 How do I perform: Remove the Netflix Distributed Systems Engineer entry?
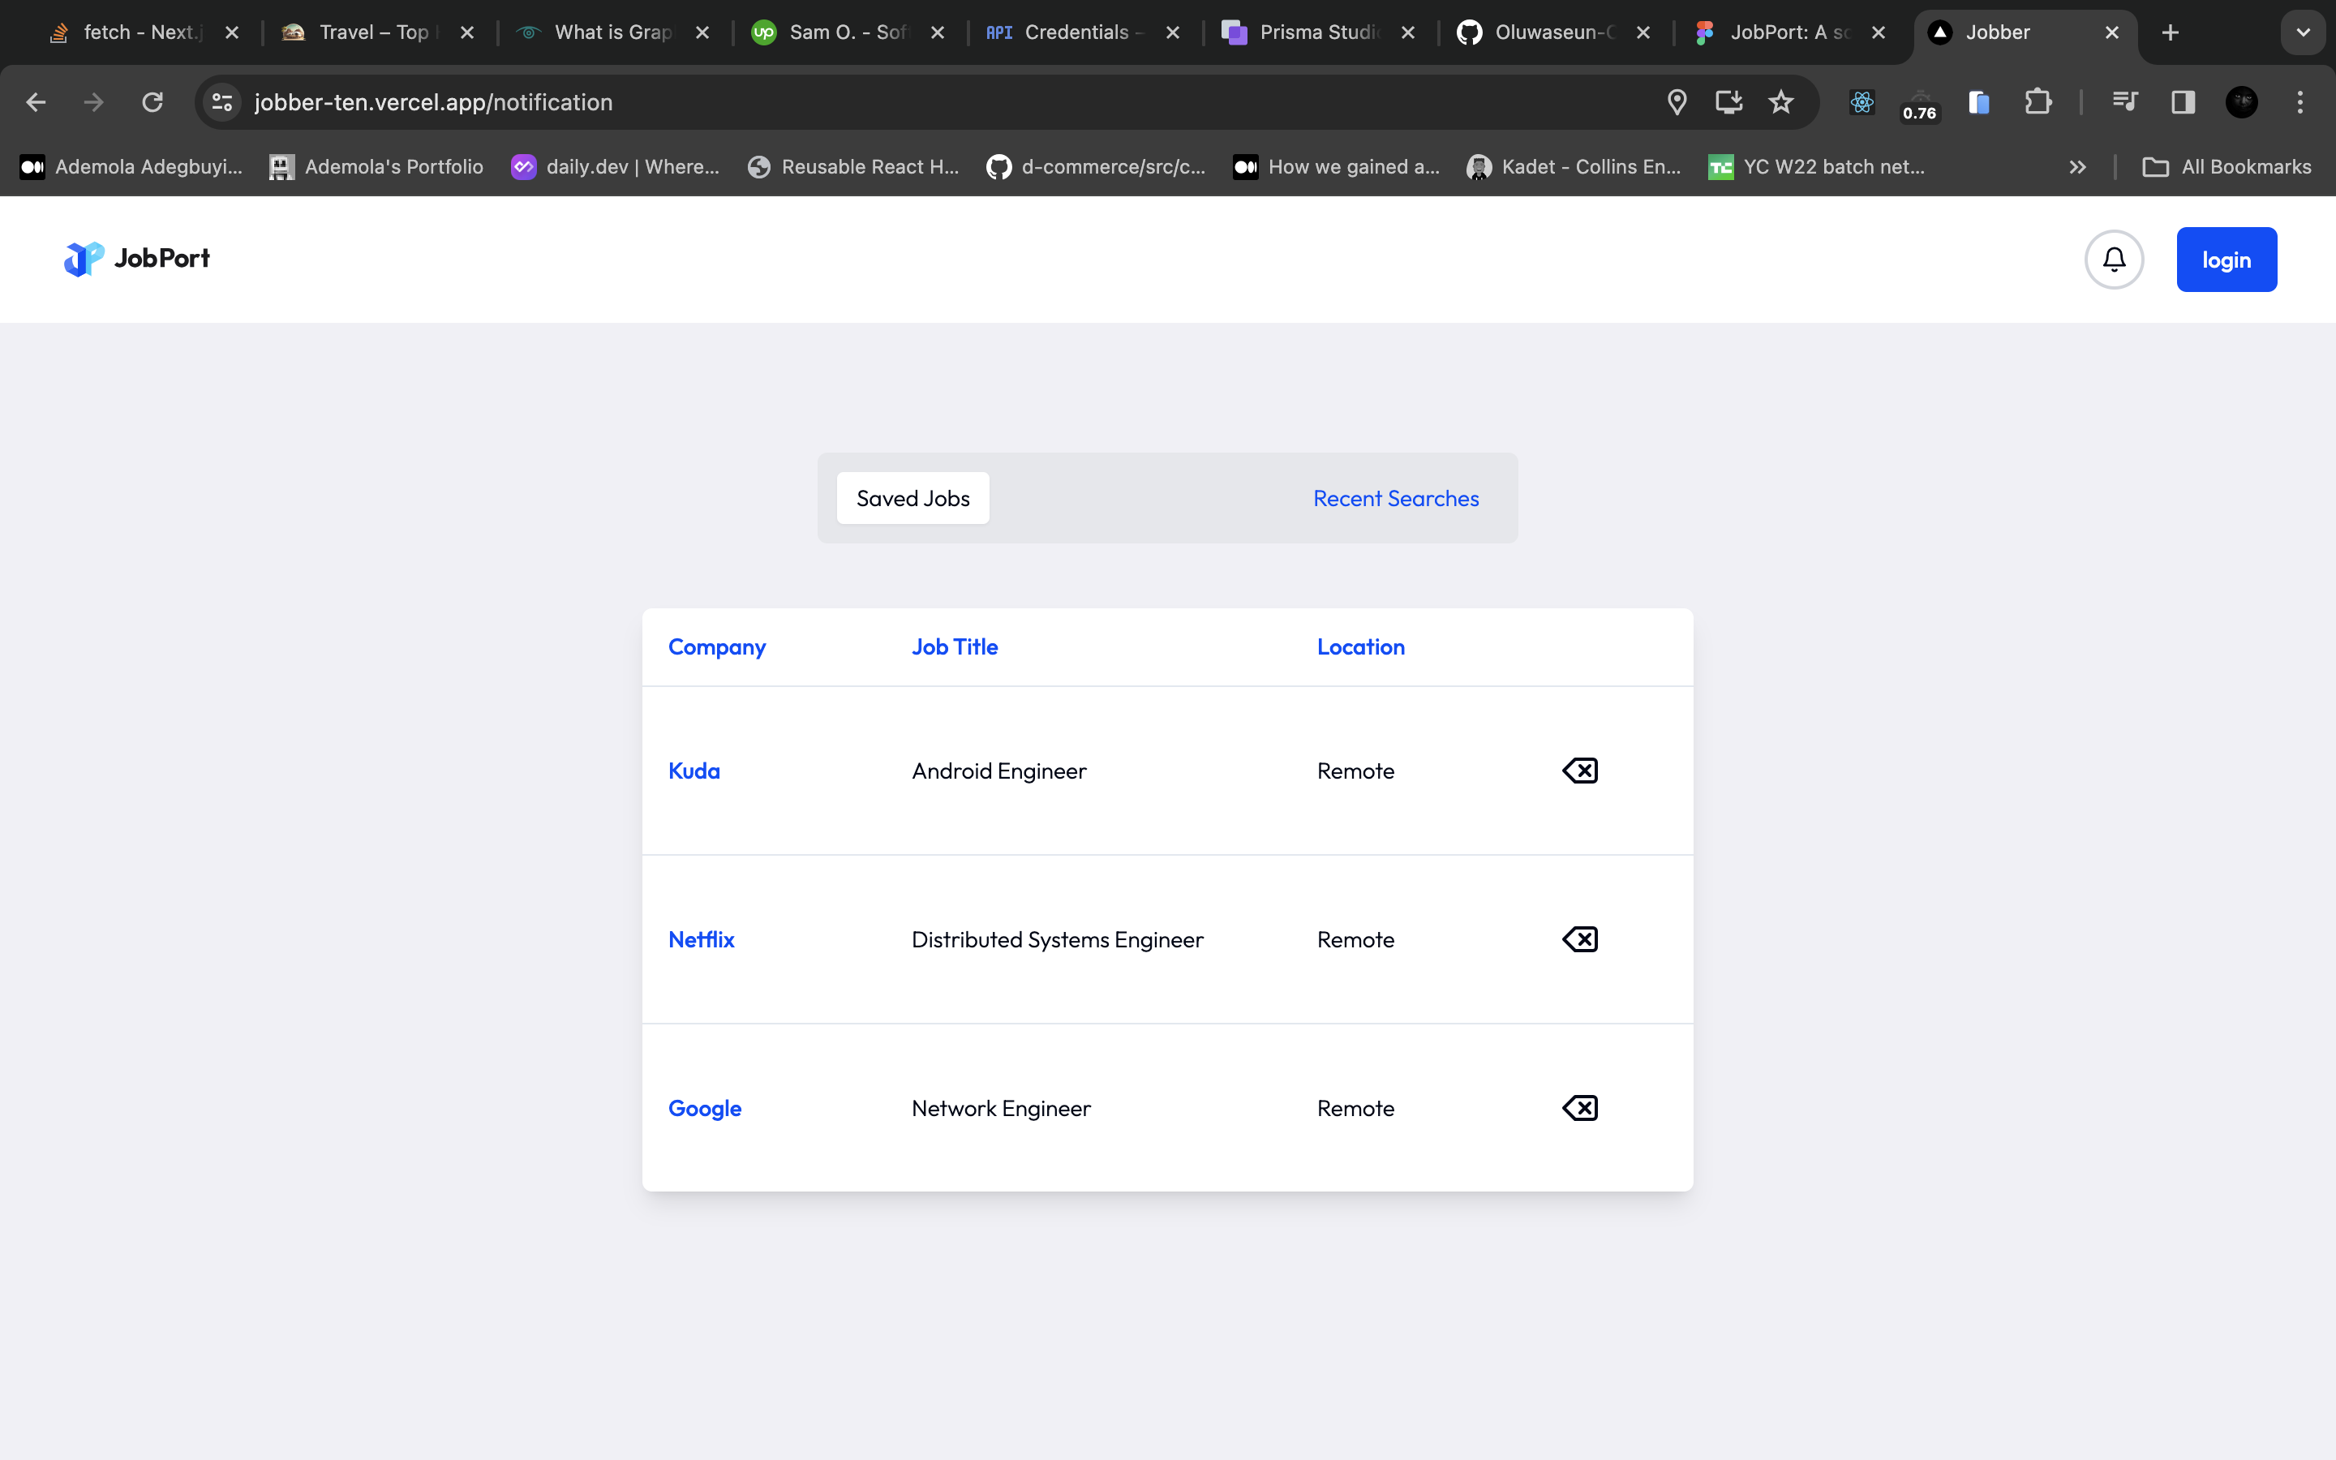[x=1579, y=938]
